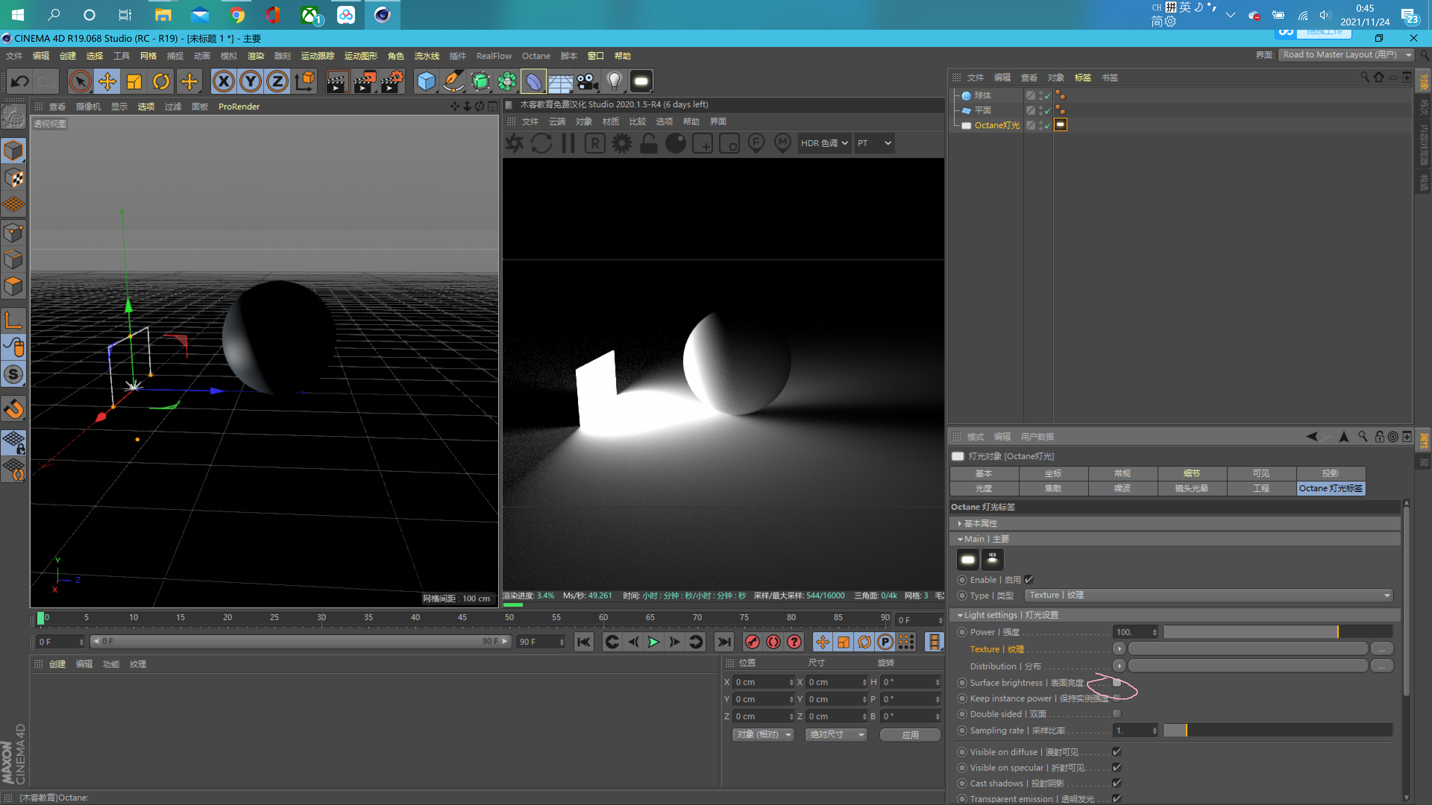Screen dimensions: 1432x805
Task: Open the PT render mode dropdown
Action: click(x=874, y=143)
